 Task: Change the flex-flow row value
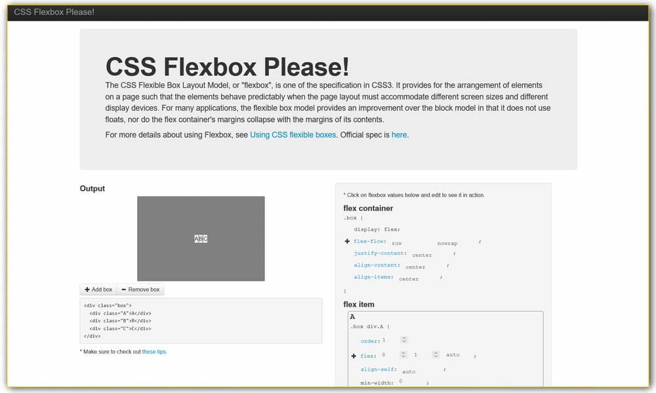397,242
